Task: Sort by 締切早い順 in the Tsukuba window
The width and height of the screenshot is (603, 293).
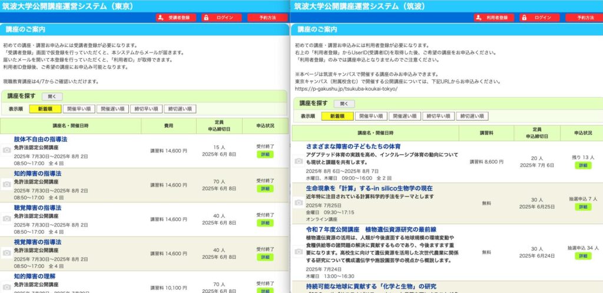Action: 438,116
